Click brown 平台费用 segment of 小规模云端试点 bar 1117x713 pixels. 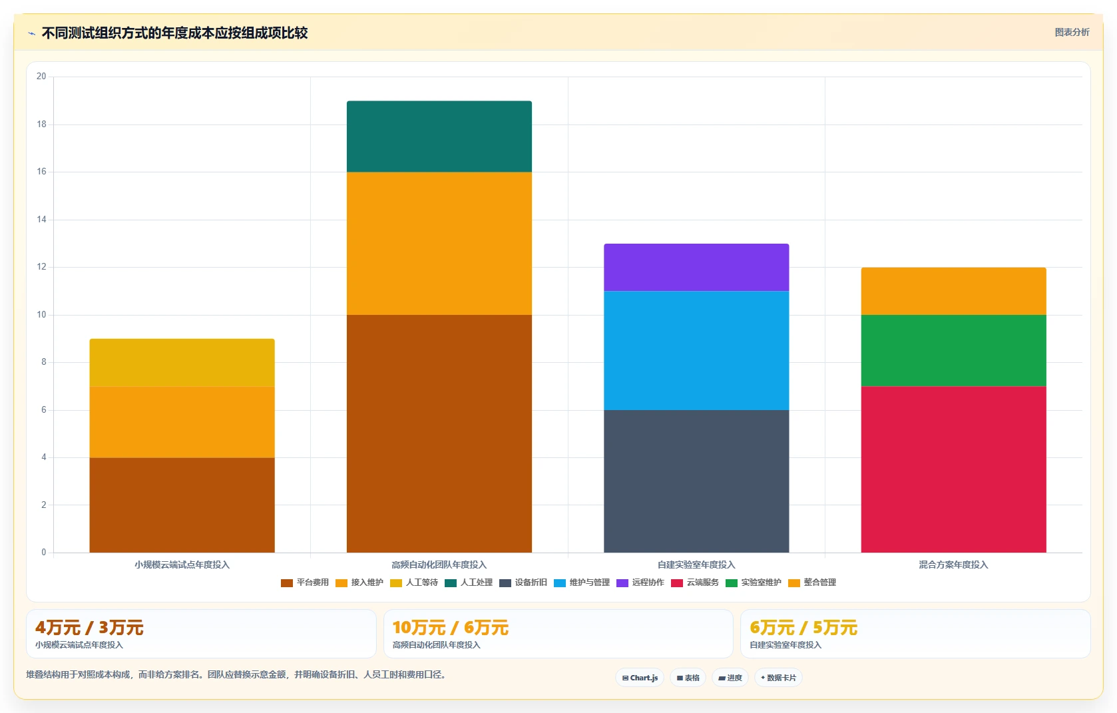tap(182, 505)
